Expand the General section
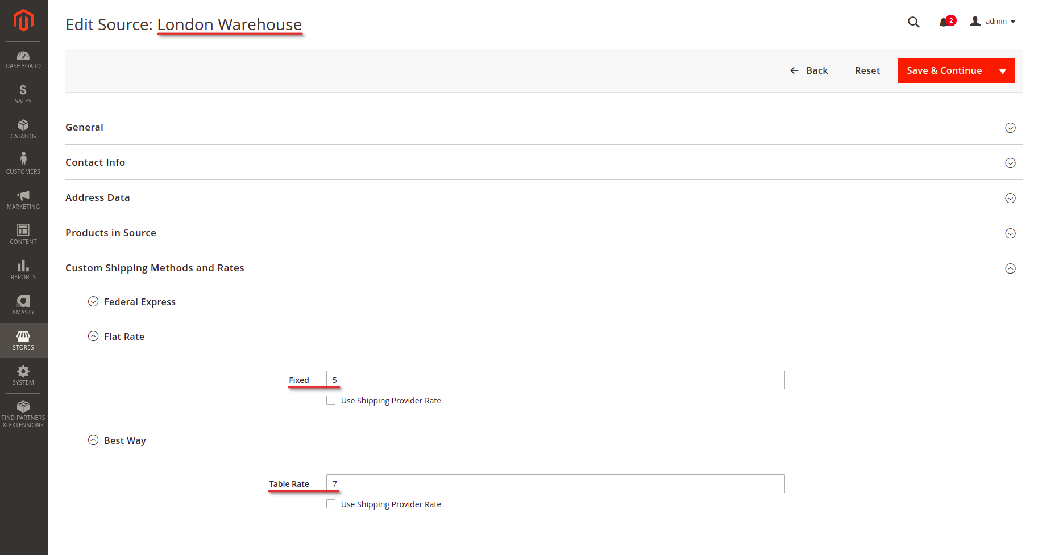This screenshot has height=555, width=1038. (544, 127)
